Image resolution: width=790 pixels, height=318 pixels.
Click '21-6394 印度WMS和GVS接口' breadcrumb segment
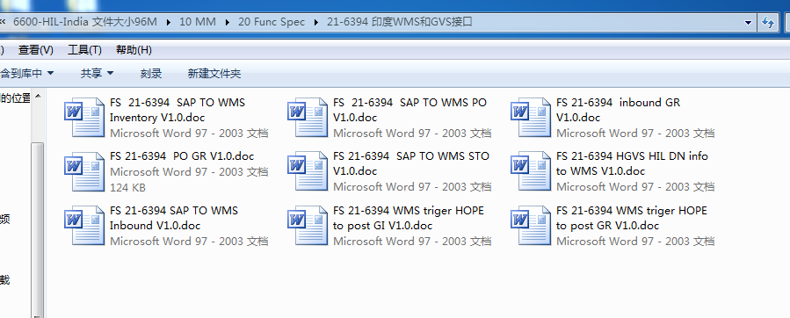coord(400,22)
